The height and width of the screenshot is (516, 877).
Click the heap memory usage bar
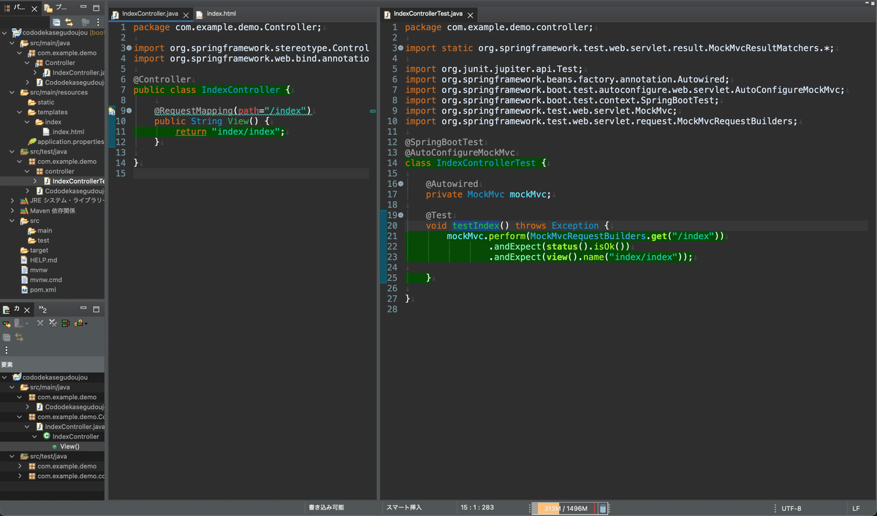[566, 508]
